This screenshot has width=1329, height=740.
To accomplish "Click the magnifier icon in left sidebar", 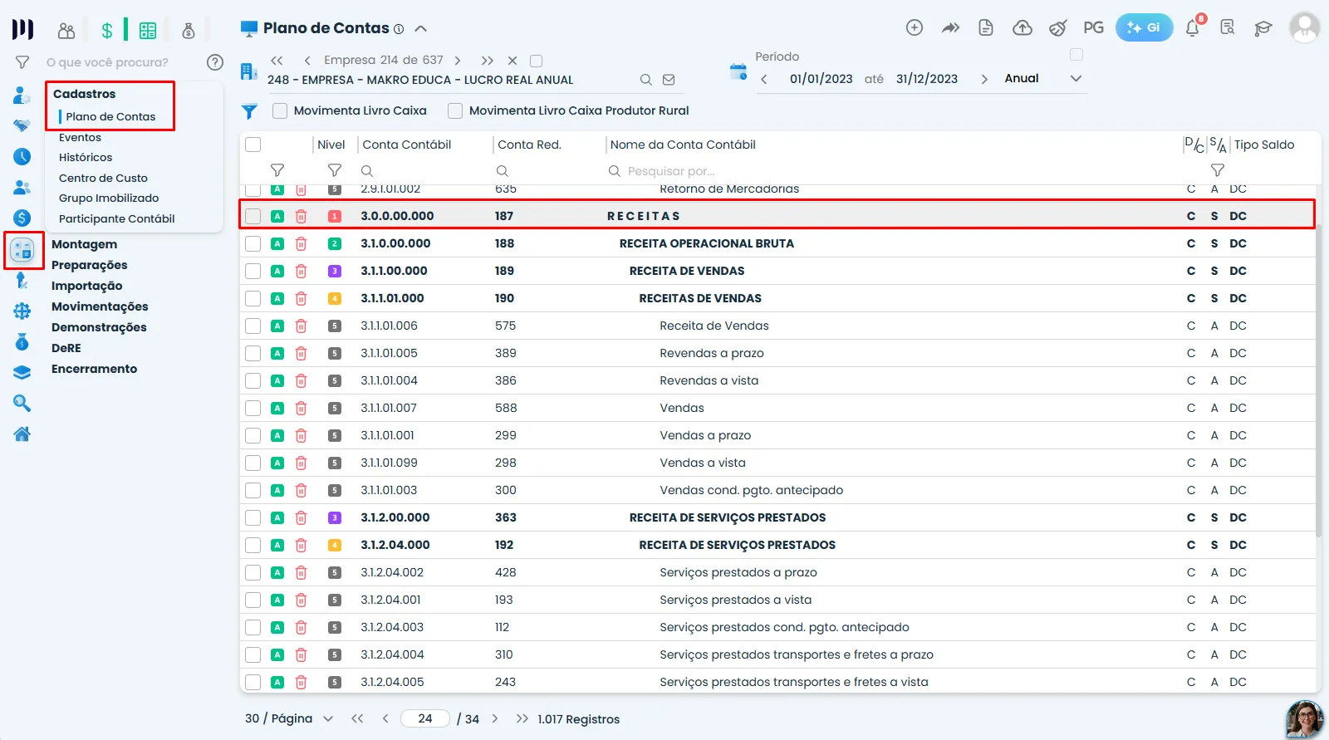I will tap(22, 404).
